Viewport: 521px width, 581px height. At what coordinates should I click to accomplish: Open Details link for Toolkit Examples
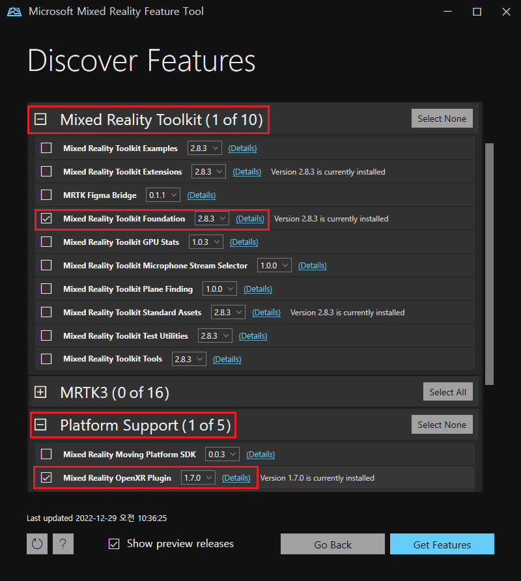[242, 149]
